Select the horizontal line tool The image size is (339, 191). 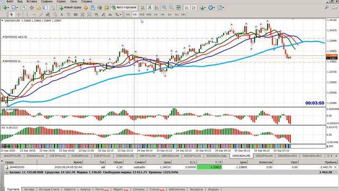click(34, 14)
